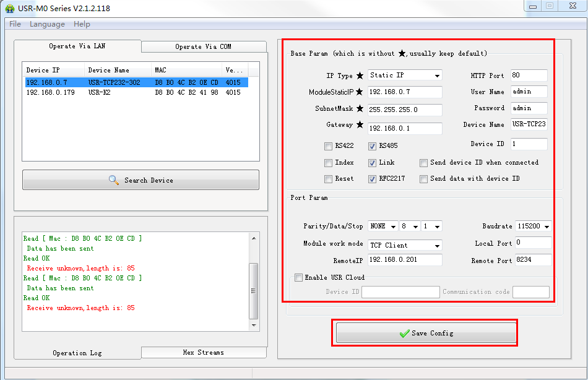Screen dimensions: 588x380
Task: Open the Language menu
Action: pyautogui.click(x=47, y=24)
